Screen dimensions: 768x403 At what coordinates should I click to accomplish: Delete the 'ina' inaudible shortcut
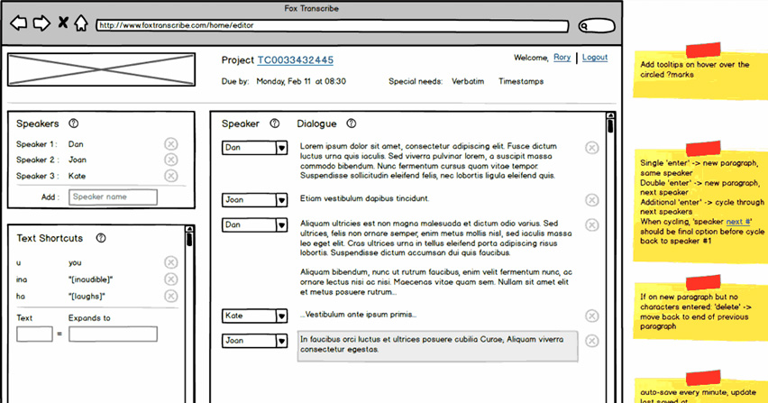point(171,279)
